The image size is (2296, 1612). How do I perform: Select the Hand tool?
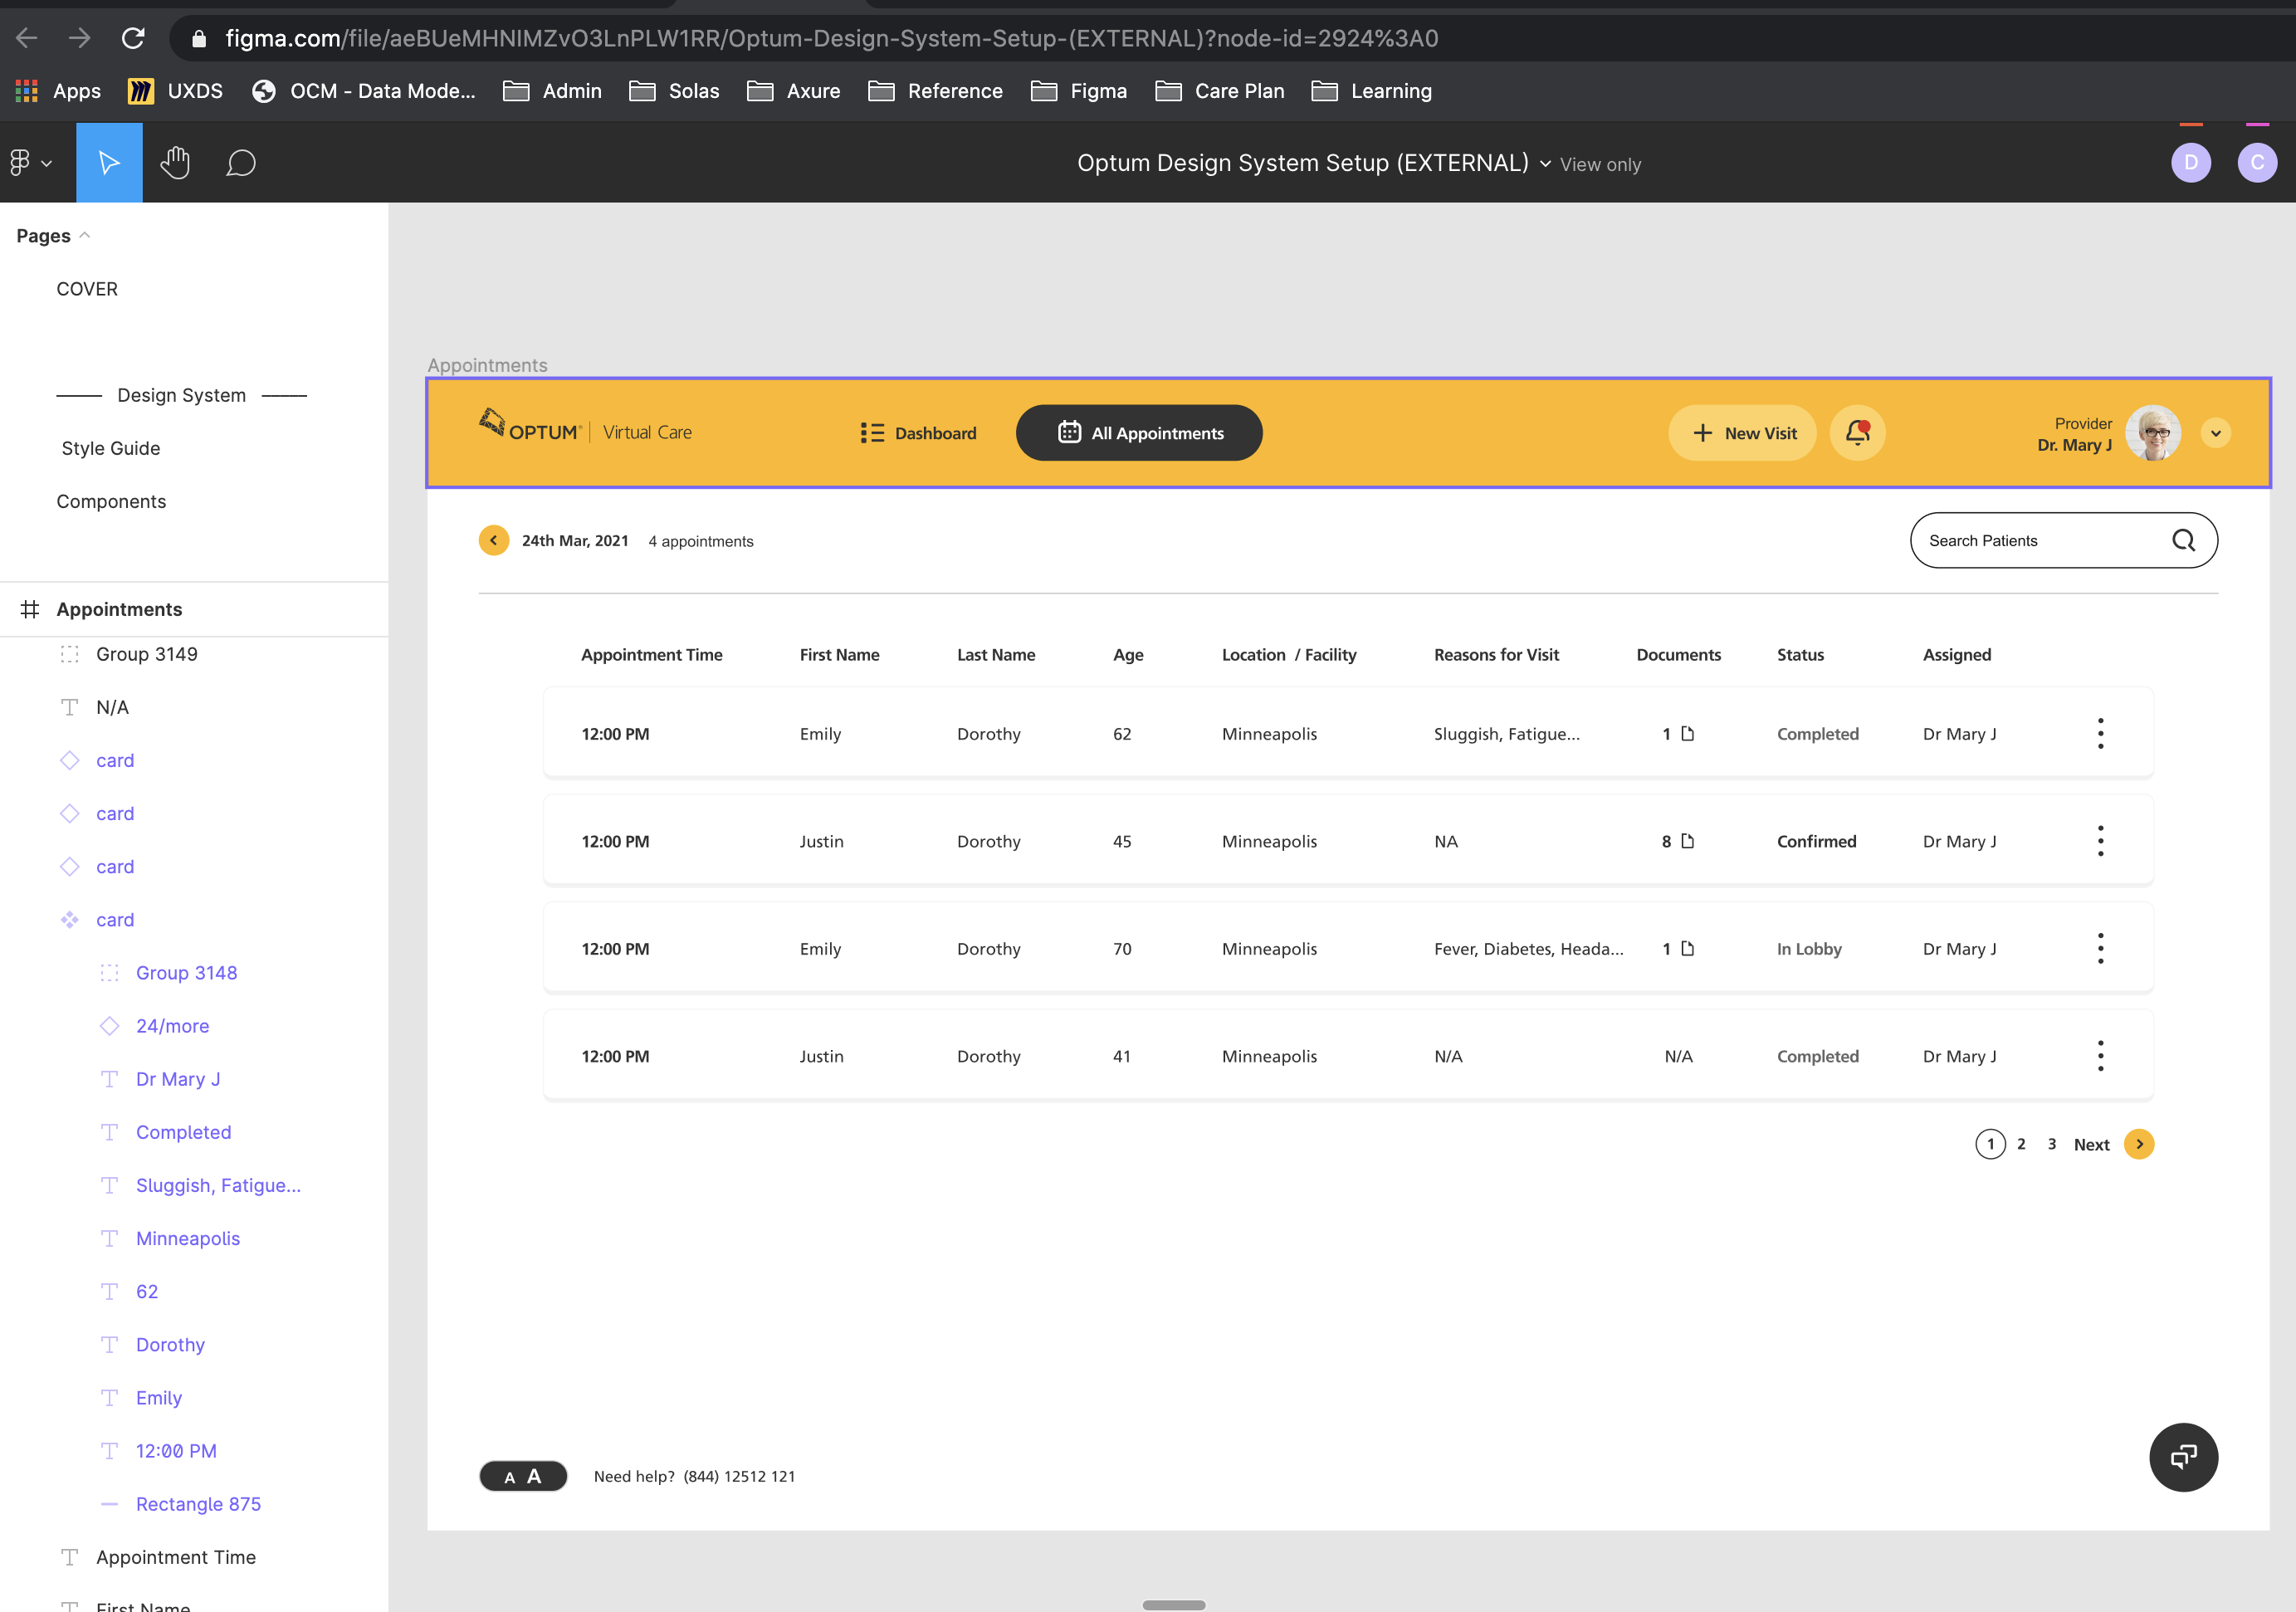175,162
